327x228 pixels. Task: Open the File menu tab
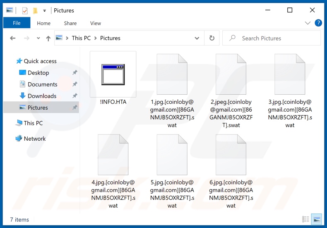pos(17,23)
